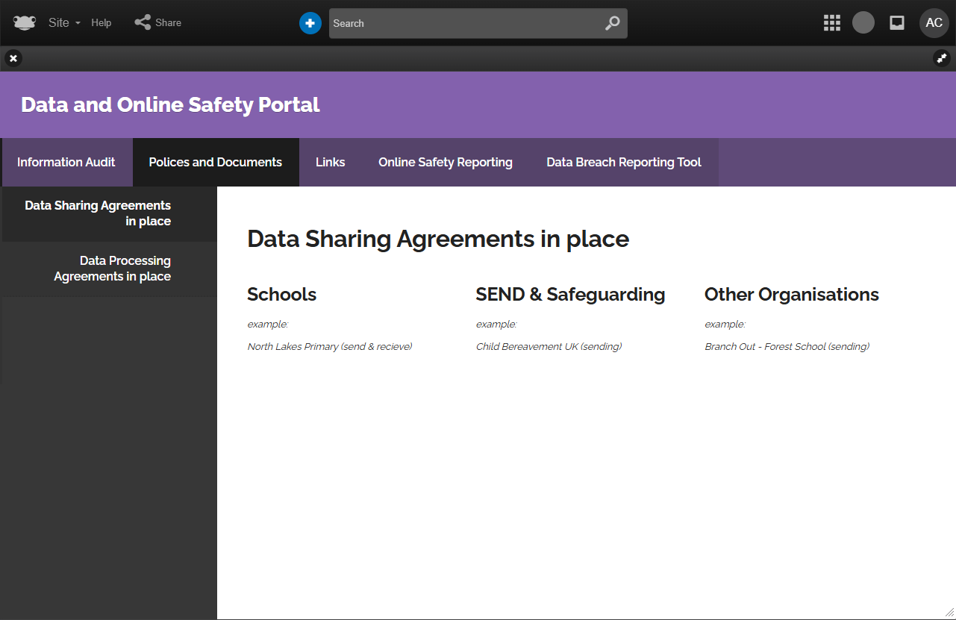
Task: Go to Online Safety Reporting tab
Action: pos(446,162)
